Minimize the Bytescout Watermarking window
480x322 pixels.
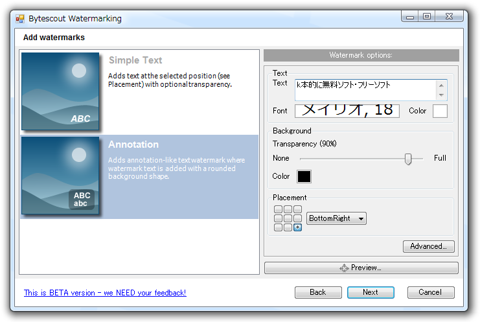[x=410, y=17]
